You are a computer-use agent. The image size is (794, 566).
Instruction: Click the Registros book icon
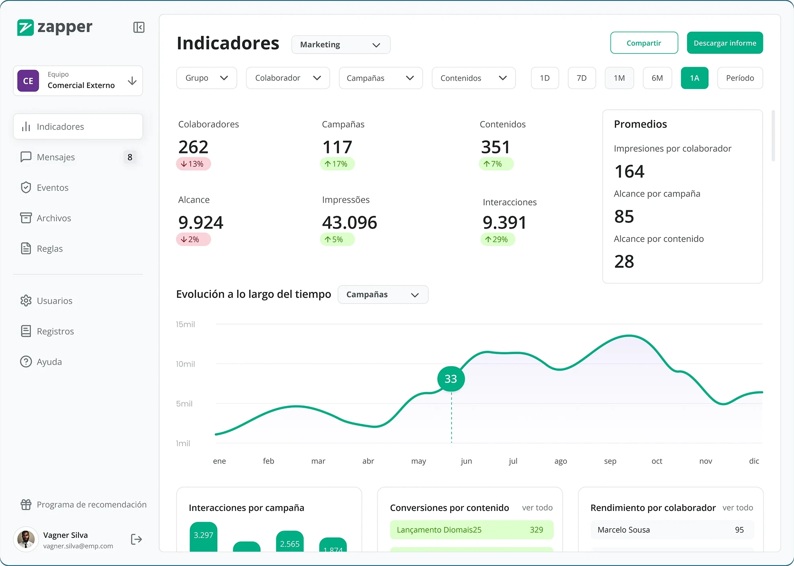click(x=26, y=331)
